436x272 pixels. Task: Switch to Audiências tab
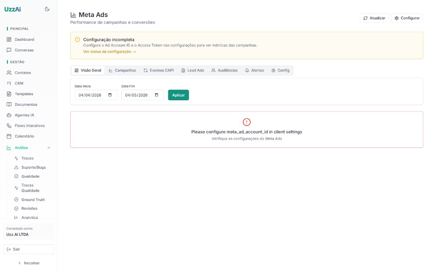click(x=224, y=71)
